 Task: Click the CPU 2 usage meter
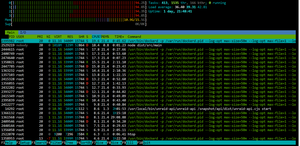click(x=77, y=11)
